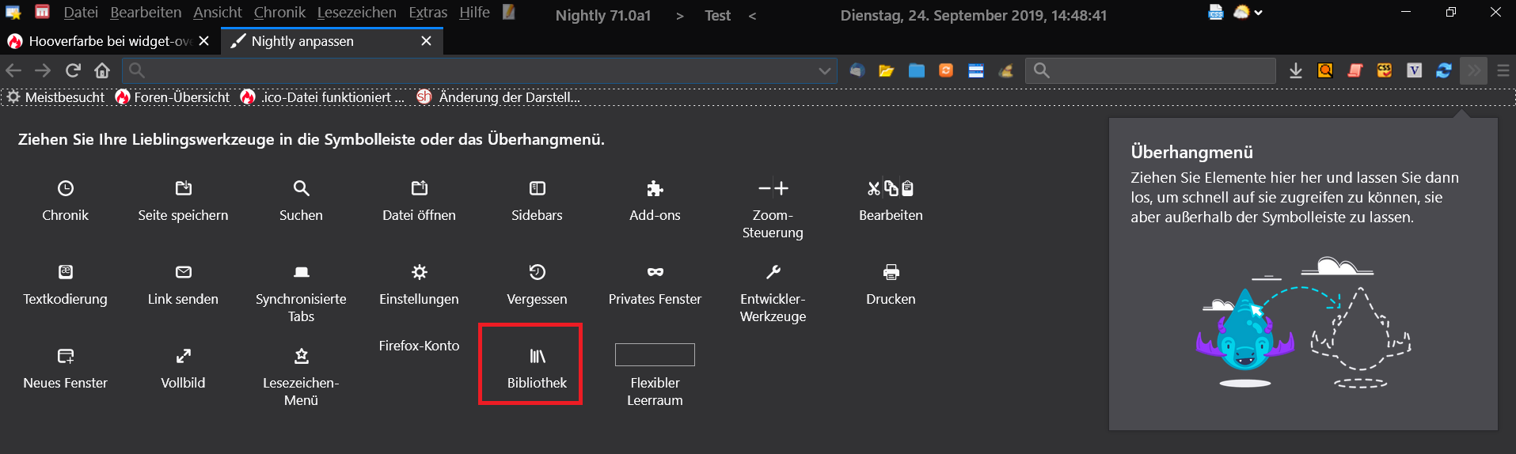Click the Sidebars icon
1516x454 pixels.
point(537,188)
